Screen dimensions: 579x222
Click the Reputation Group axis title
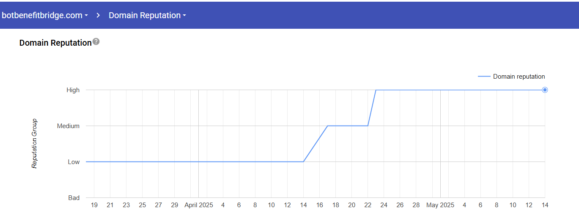[x=35, y=144]
